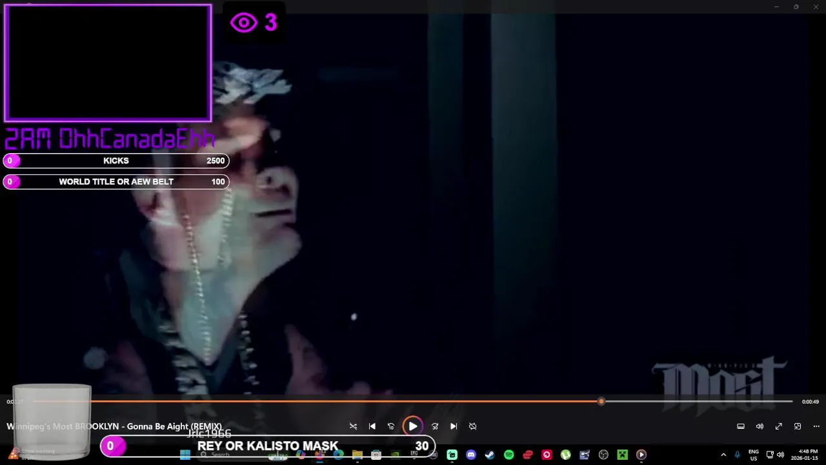Click the 2AM OhhCanadaEhh title text
Image resolution: width=826 pixels, height=465 pixels.
pyautogui.click(x=110, y=138)
